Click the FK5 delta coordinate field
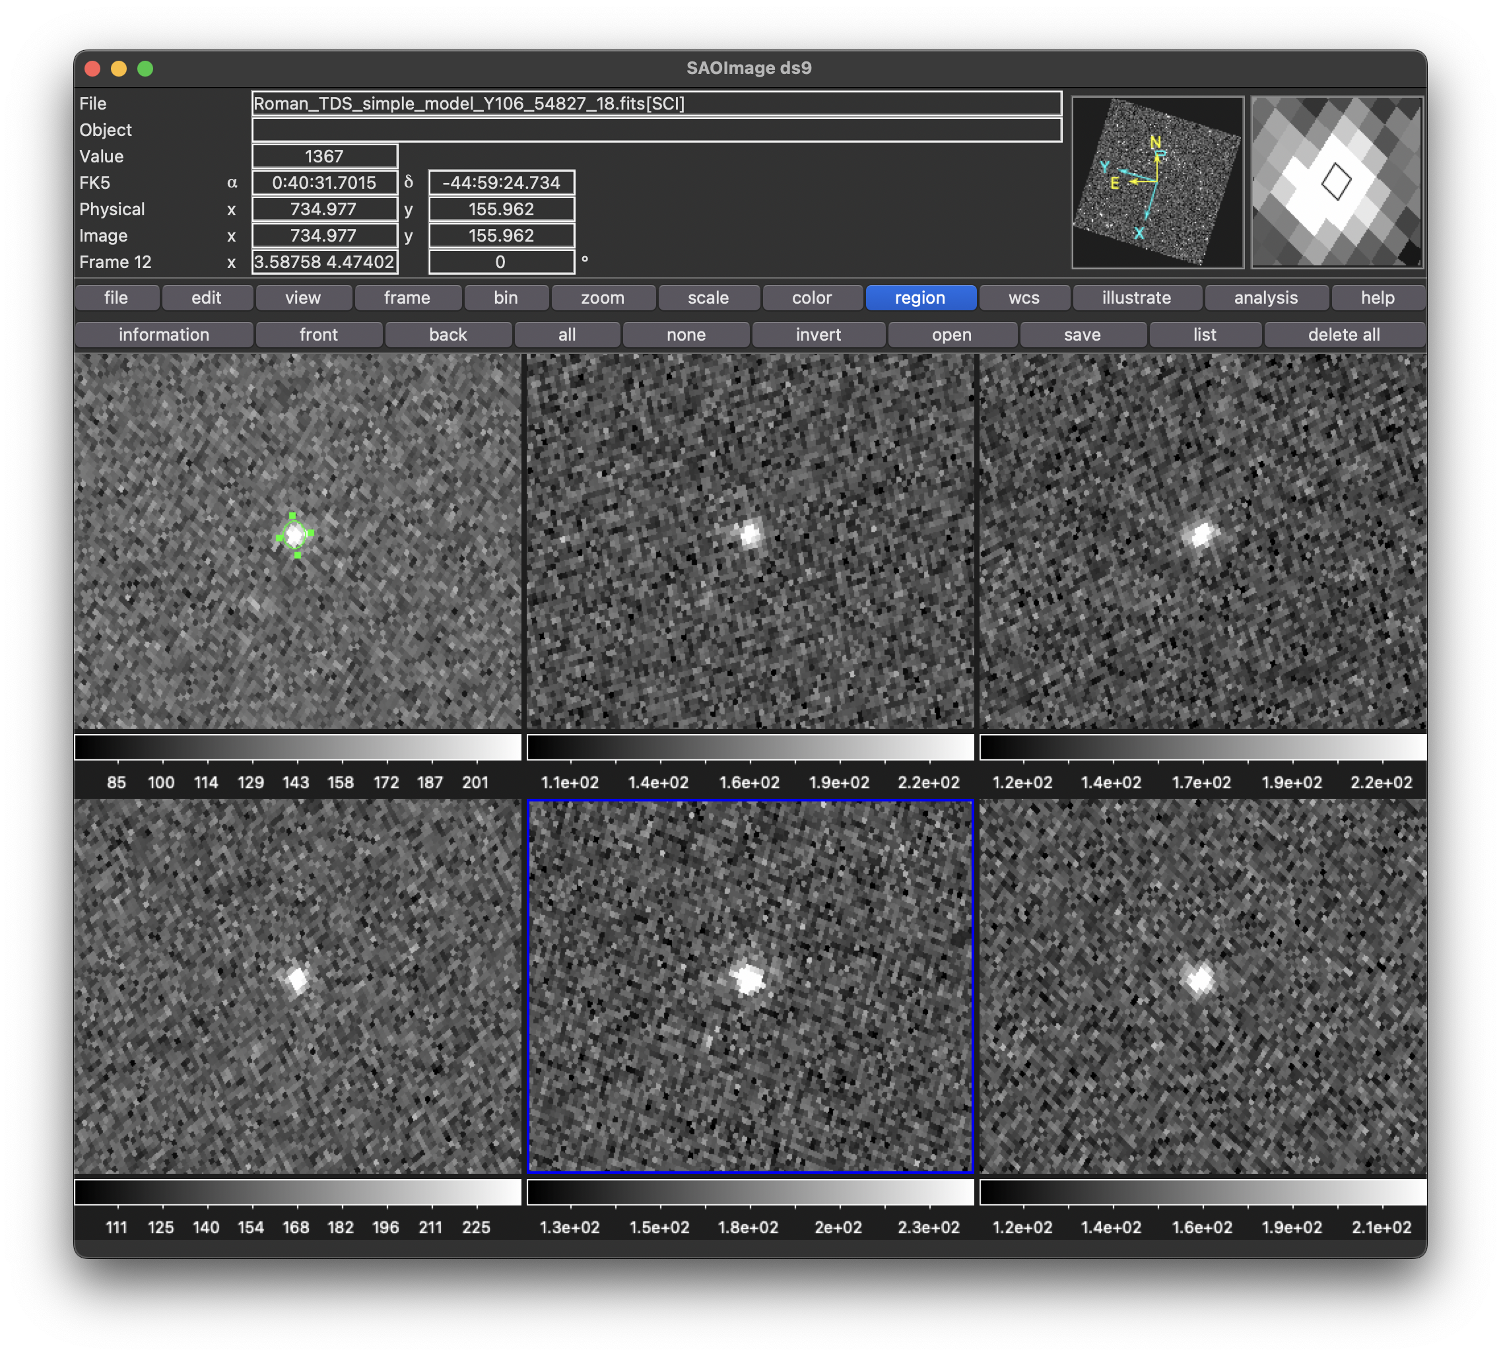 pos(502,183)
